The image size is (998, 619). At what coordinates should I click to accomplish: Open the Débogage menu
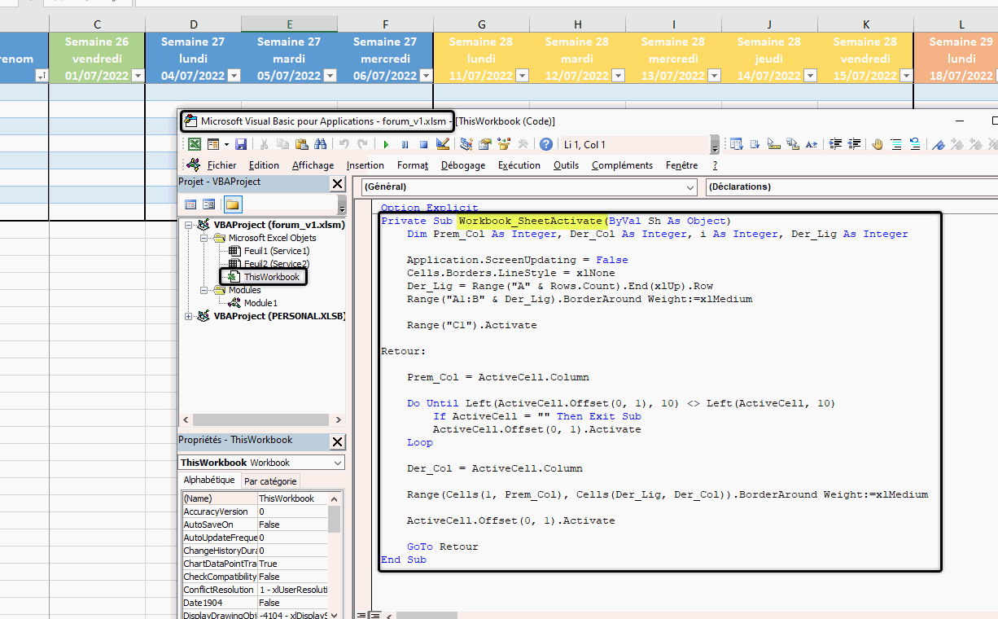462,165
